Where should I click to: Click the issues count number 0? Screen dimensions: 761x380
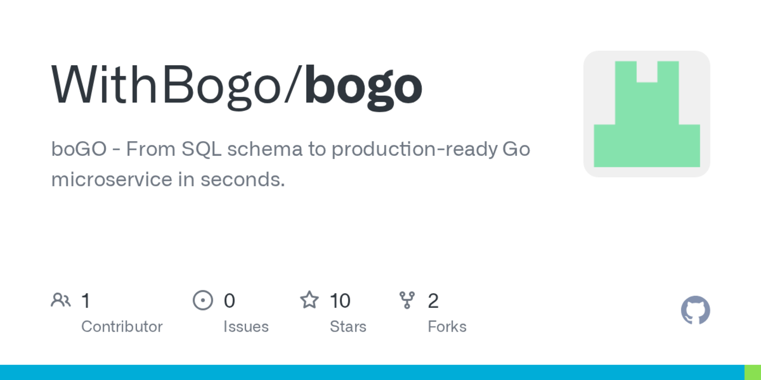229,301
